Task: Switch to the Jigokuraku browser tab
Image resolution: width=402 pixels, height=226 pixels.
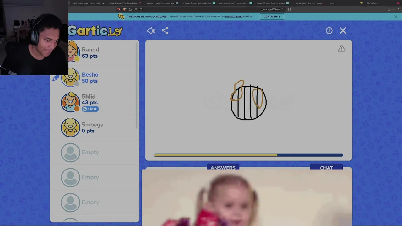Action: coord(162,3)
